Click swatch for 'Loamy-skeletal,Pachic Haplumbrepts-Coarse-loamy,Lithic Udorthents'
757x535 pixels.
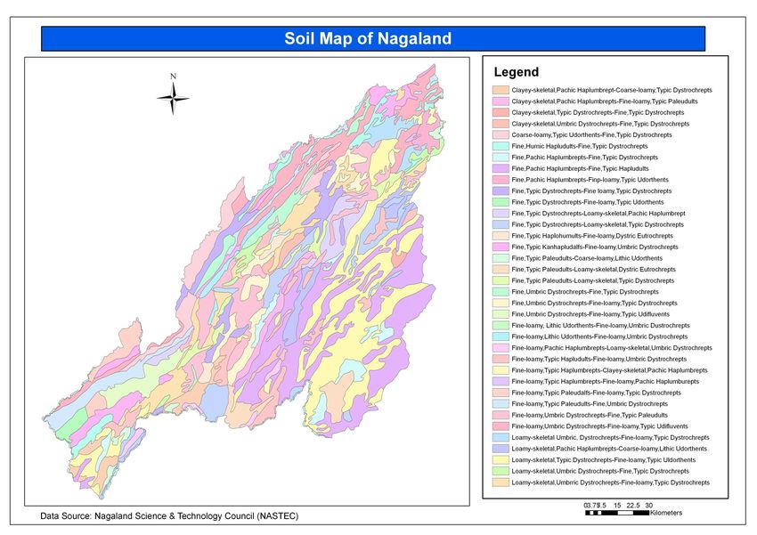tap(501, 449)
